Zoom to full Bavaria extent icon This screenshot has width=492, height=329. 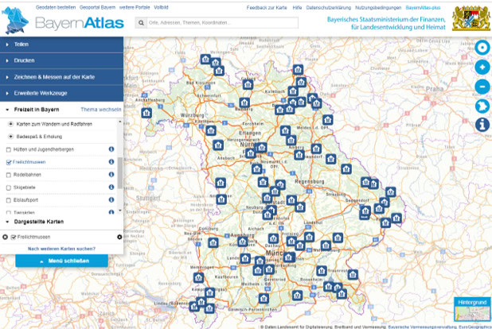[482, 106]
